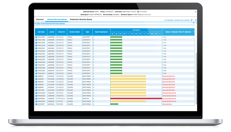Click the refresh icon beside Last Updated
The image size is (231, 132).
pyautogui.click(x=191, y=20)
